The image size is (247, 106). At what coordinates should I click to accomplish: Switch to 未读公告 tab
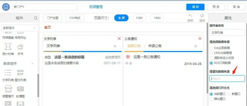point(155,46)
